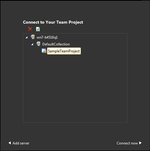Click the left arrow beside Add server
Viewport: 150px width, 151px height.
click(x=10, y=143)
